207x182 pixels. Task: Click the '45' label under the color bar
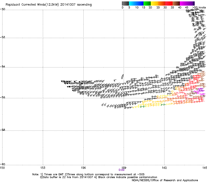coord(187,8)
